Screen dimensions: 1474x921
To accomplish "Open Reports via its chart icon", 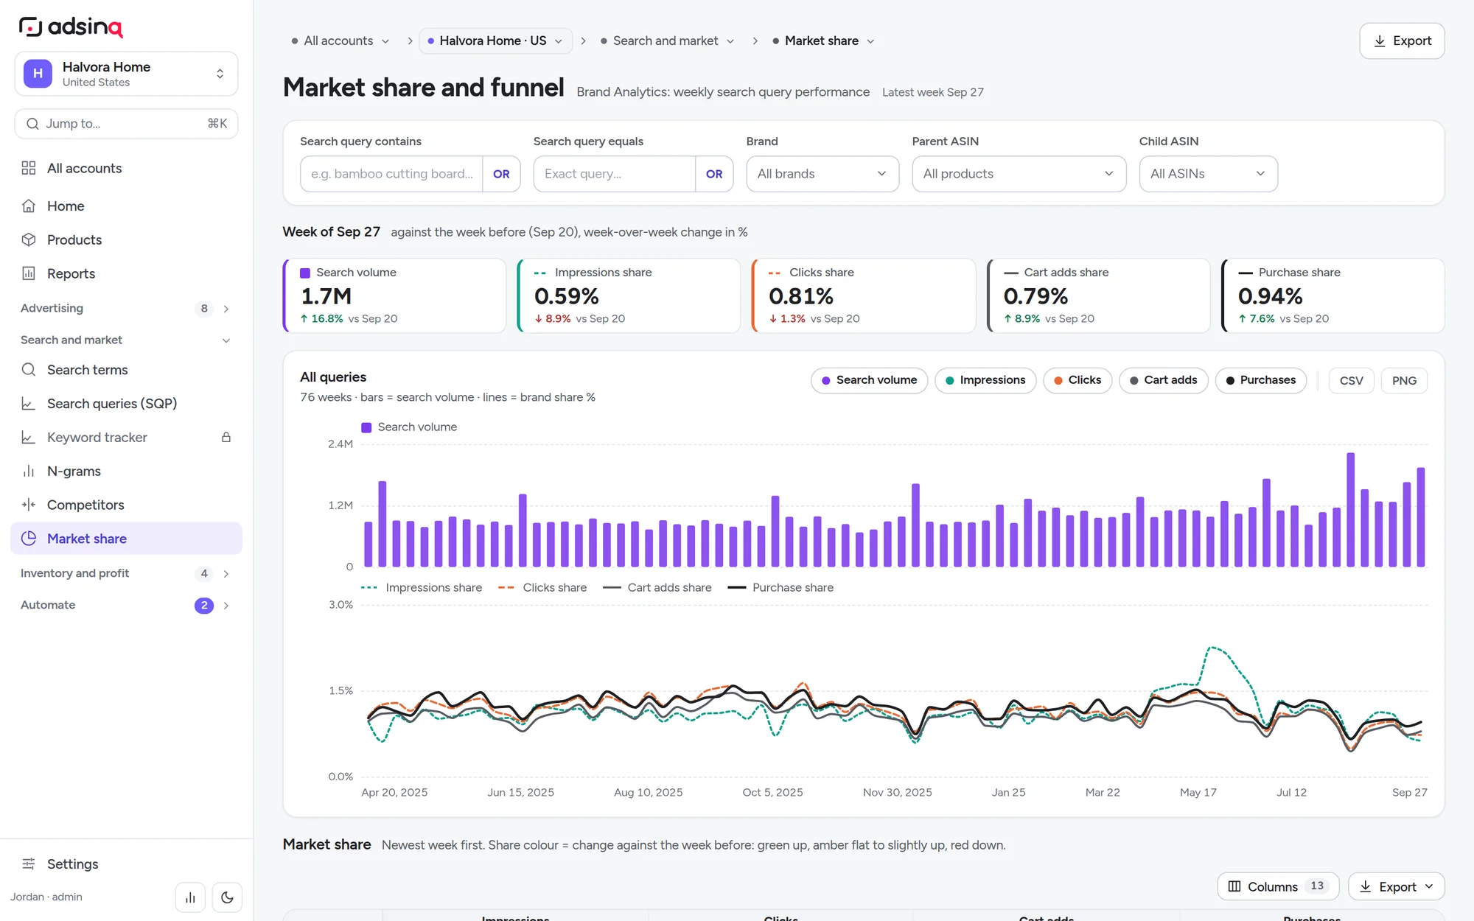I will point(29,273).
